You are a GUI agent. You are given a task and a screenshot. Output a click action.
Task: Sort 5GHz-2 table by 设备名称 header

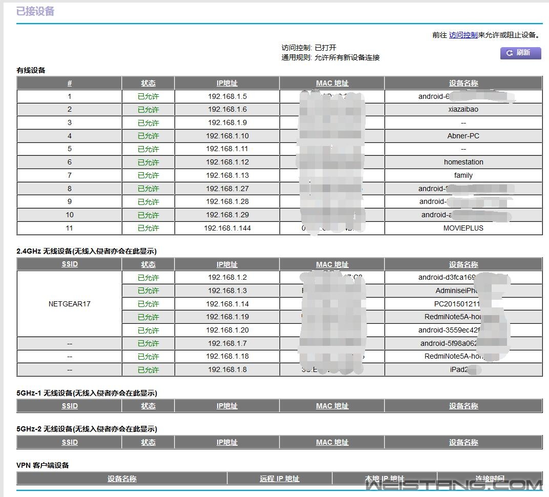point(463,442)
